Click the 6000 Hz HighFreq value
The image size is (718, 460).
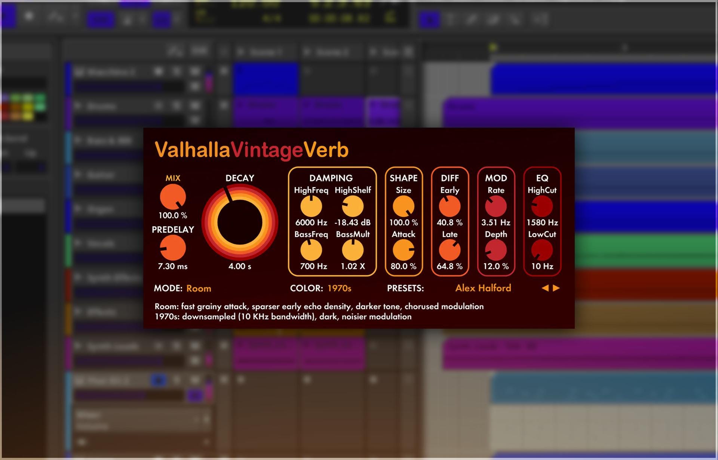pyautogui.click(x=311, y=223)
